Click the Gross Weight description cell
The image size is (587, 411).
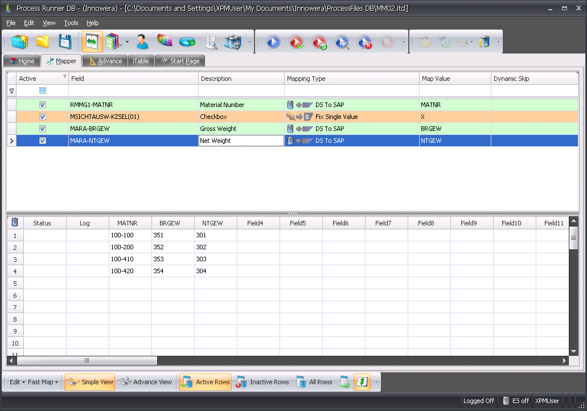[241, 129]
